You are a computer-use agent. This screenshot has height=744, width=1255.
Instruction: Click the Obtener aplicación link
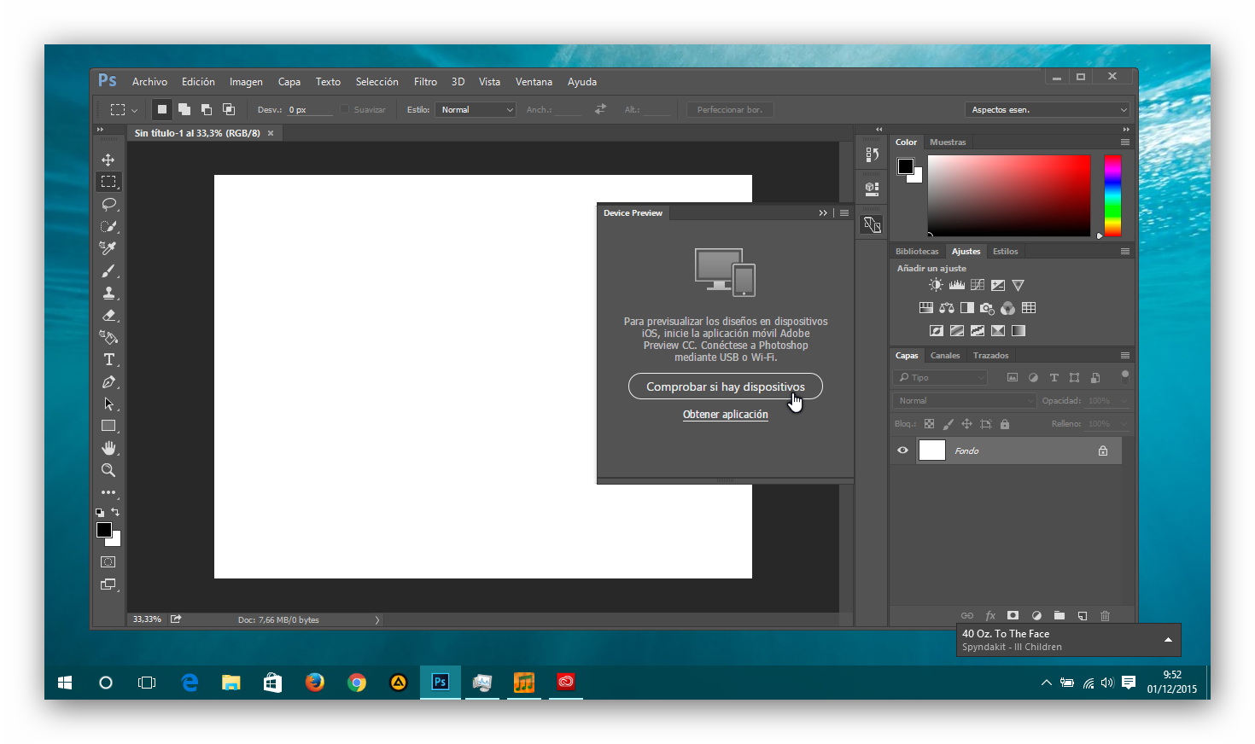[726, 415]
